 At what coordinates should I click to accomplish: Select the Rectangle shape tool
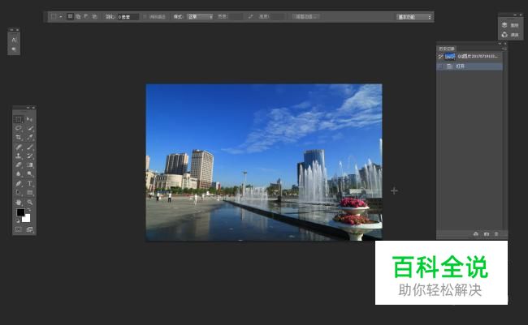29,193
